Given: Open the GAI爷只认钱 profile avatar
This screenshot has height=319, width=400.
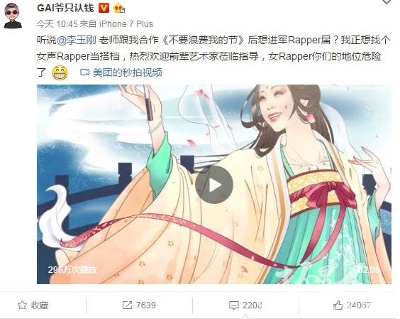Looking at the screenshot, I should [13, 16].
